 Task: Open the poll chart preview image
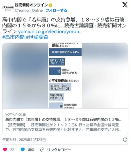[x=65, y=76]
